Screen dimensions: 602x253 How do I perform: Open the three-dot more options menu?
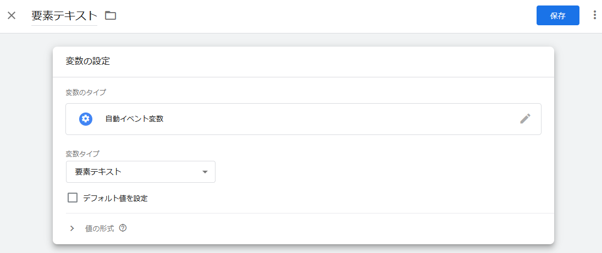tap(595, 15)
